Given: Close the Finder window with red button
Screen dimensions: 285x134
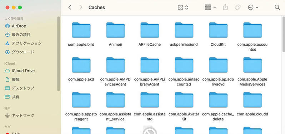Looking at the screenshot, I should [x=7, y=7].
